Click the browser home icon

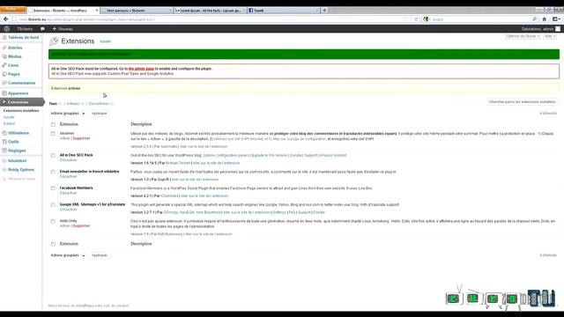545,19
